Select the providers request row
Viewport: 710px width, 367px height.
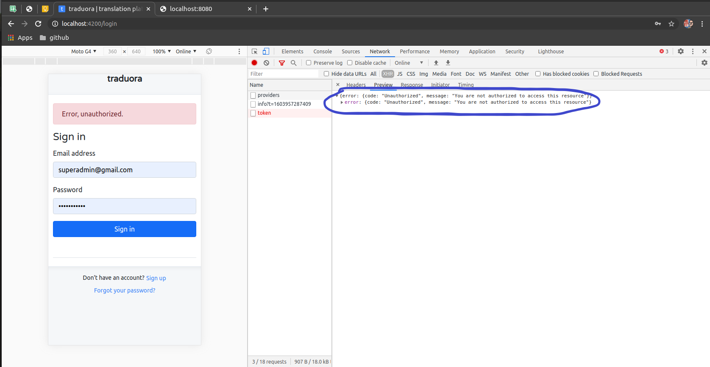coord(290,95)
